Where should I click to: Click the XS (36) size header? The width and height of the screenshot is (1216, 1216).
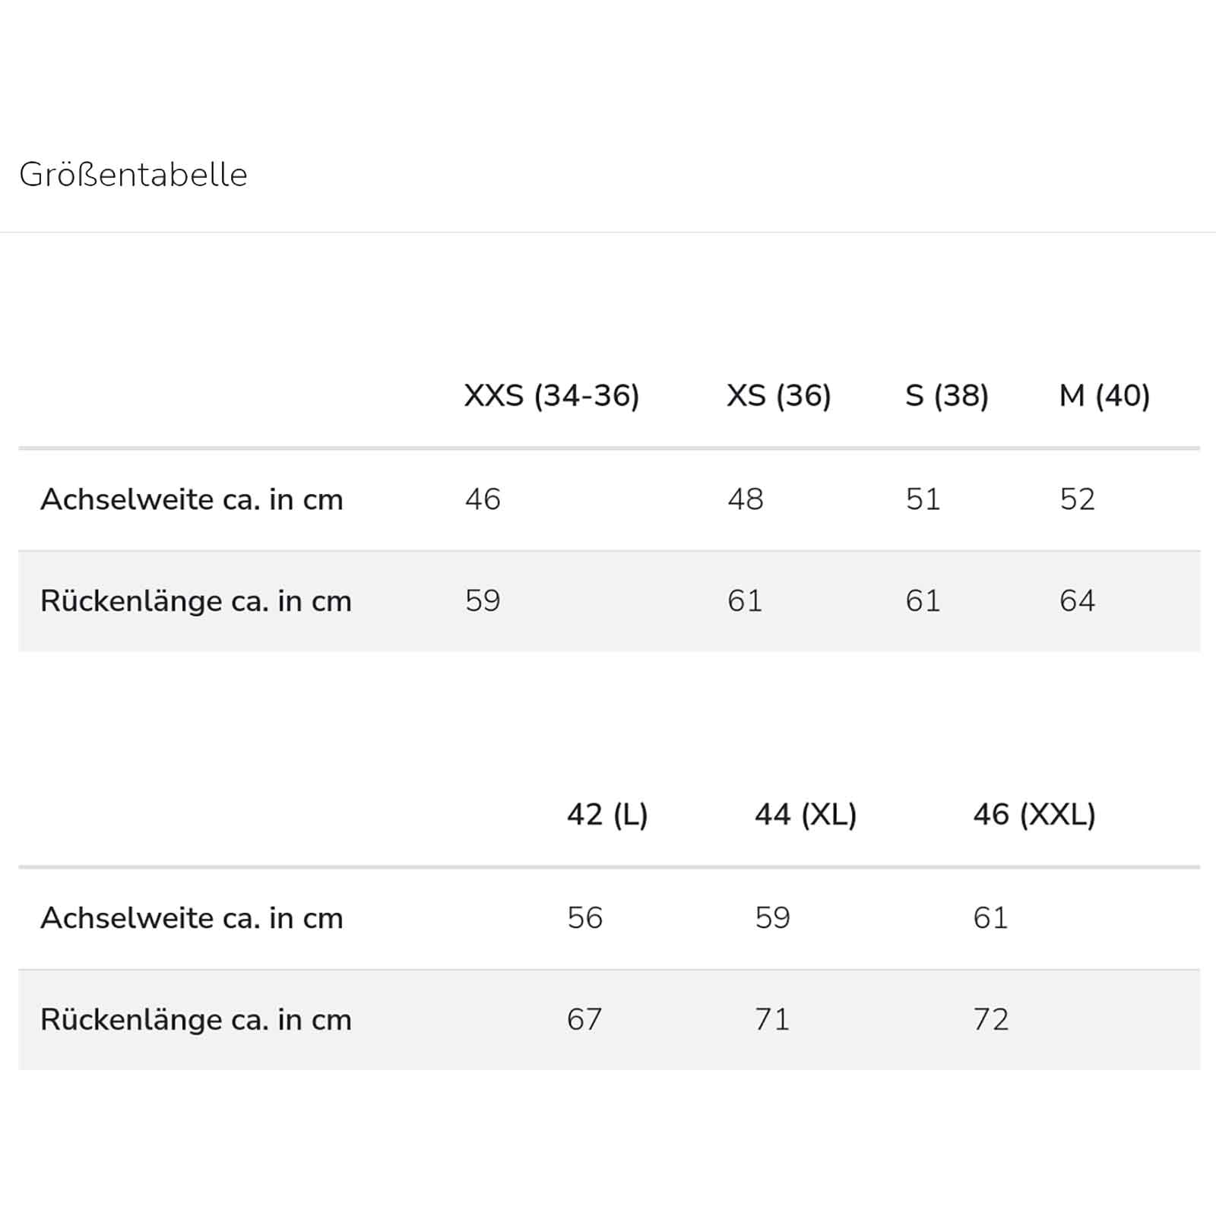[778, 396]
